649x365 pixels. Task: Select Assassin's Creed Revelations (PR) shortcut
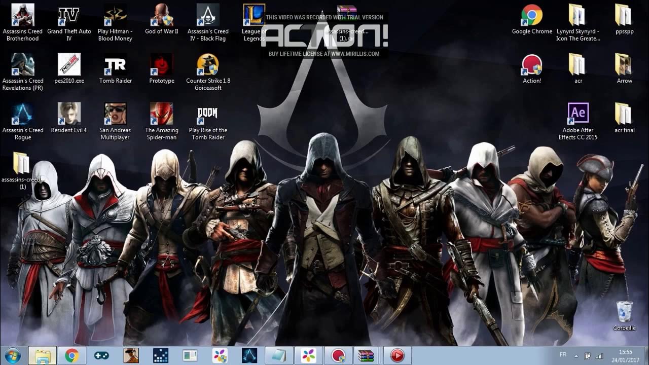[23, 72]
